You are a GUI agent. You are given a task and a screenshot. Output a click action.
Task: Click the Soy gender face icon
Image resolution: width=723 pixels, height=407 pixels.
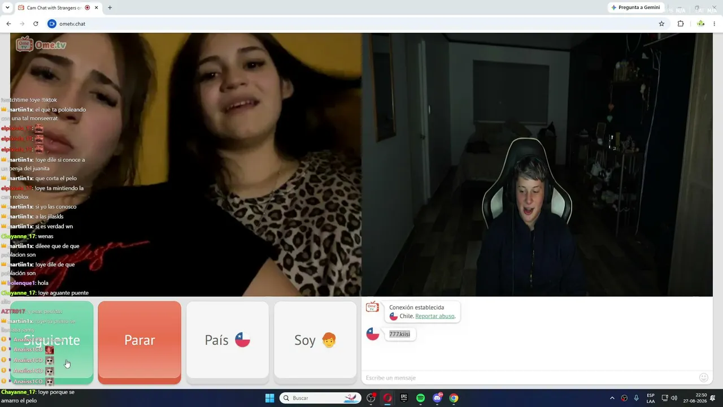click(x=329, y=340)
